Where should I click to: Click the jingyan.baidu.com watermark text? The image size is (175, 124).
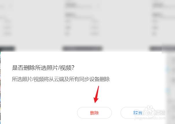pos(150,118)
